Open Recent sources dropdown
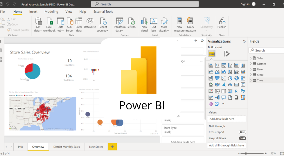This screenshot has height=156, width=284. tap(103, 25)
